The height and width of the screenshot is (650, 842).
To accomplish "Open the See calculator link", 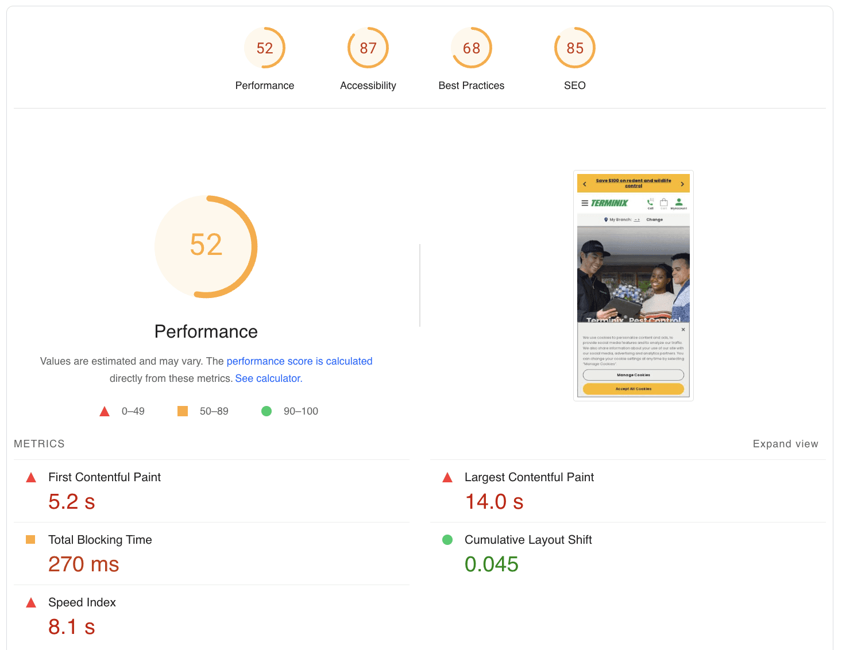I will click(268, 378).
